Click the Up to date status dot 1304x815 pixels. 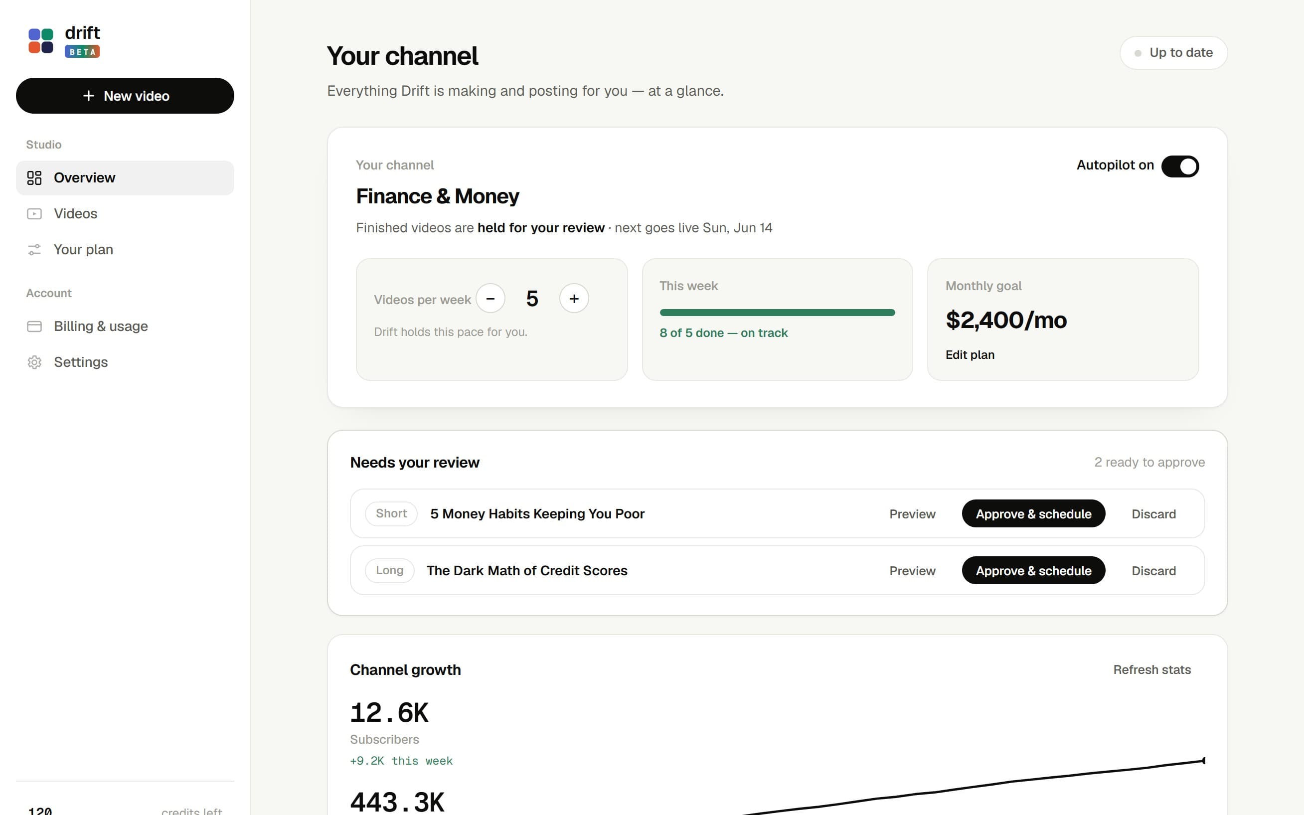1138,53
